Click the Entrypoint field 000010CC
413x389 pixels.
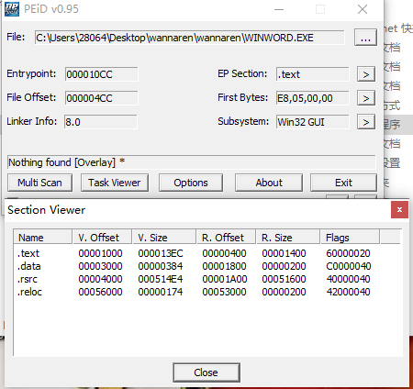pyautogui.click(x=101, y=74)
